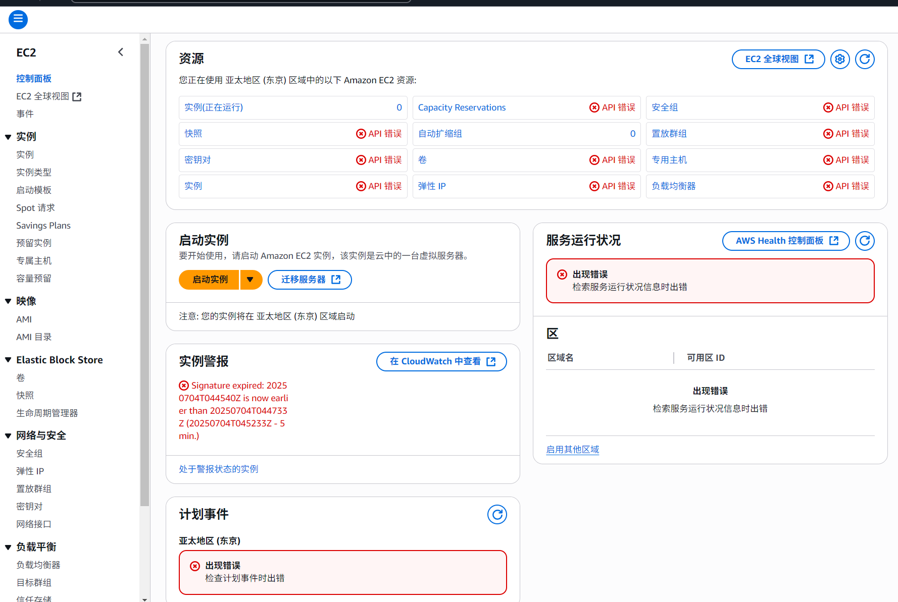Open 处于警报状态的实例 link

coord(218,469)
